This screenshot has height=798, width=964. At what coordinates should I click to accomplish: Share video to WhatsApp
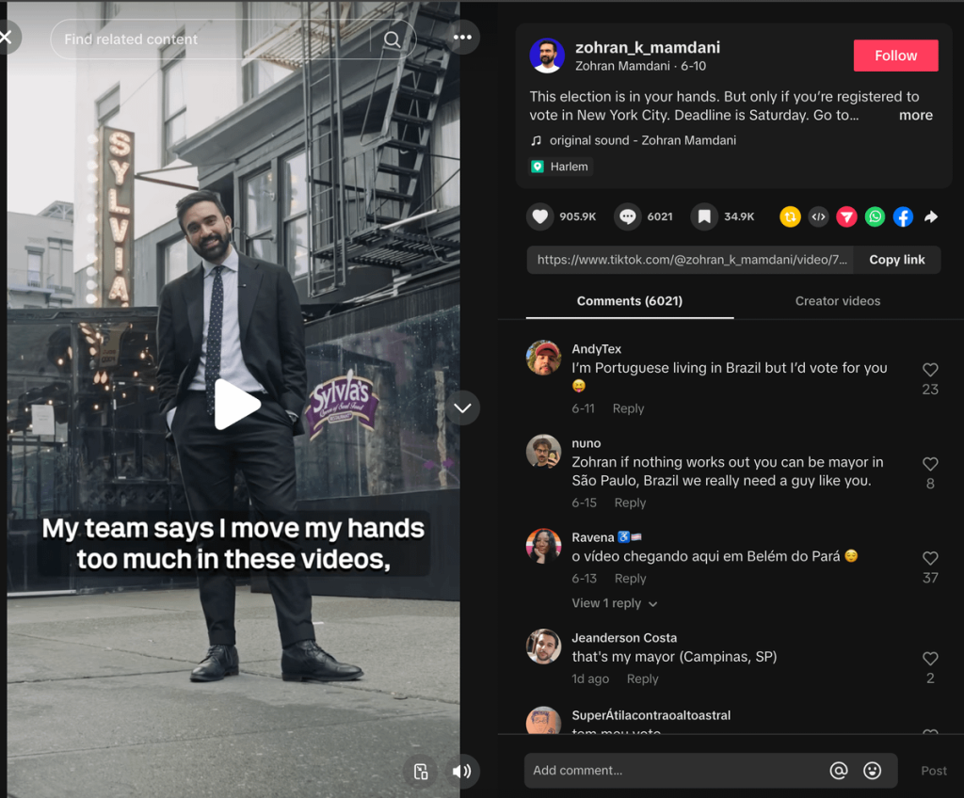(876, 216)
